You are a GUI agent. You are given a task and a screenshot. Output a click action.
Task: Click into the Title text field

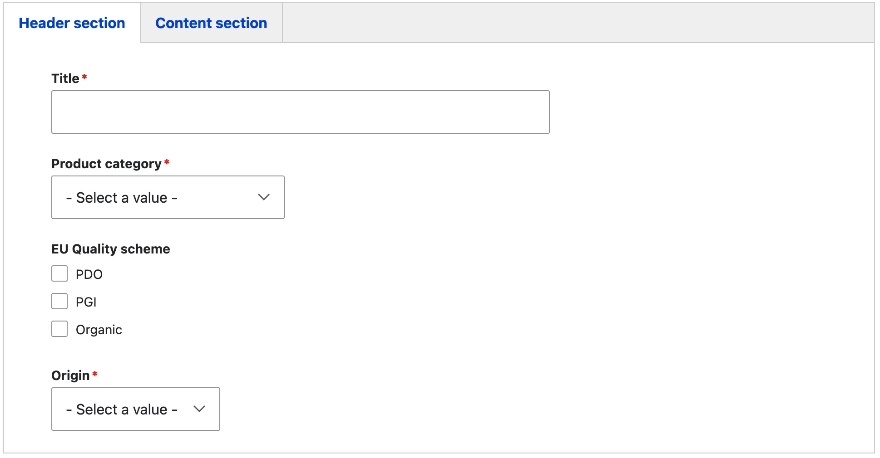tap(300, 112)
